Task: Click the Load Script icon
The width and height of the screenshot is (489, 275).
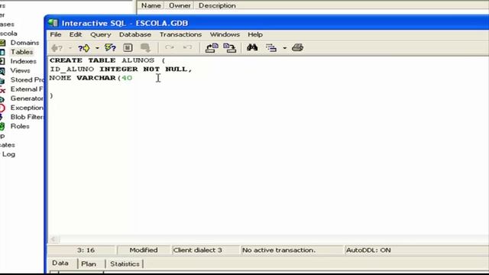Action: click(x=212, y=47)
